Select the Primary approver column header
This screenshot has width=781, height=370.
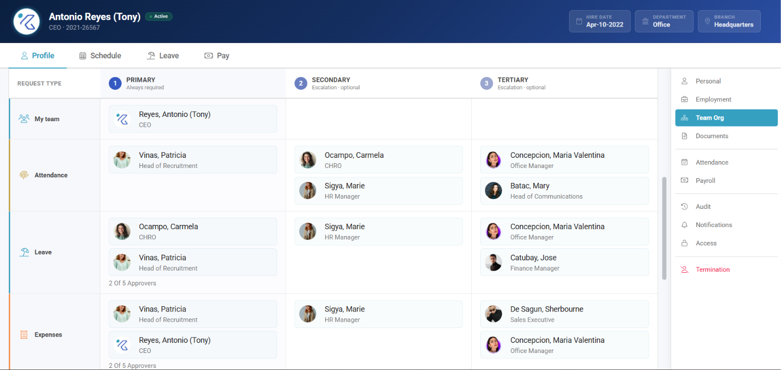(x=193, y=83)
